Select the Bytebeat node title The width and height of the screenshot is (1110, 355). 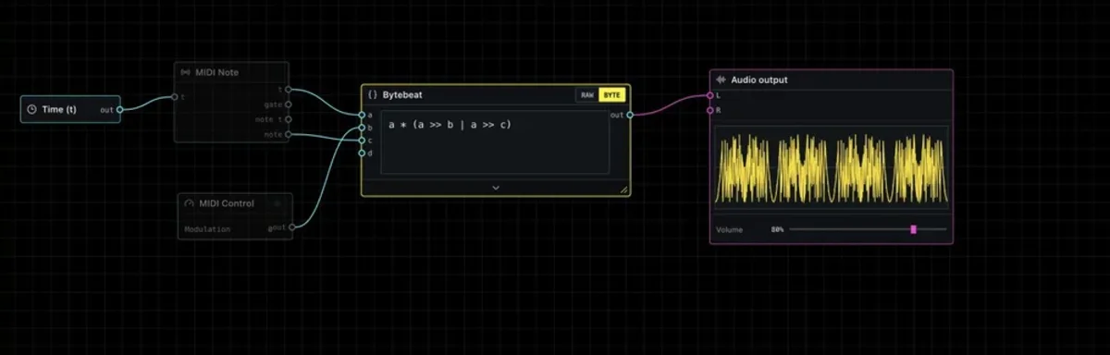pyautogui.click(x=402, y=95)
